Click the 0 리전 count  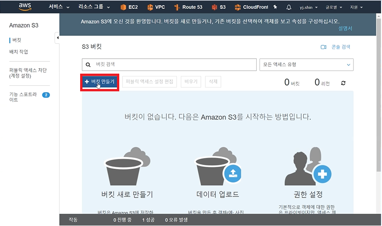(322, 82)
